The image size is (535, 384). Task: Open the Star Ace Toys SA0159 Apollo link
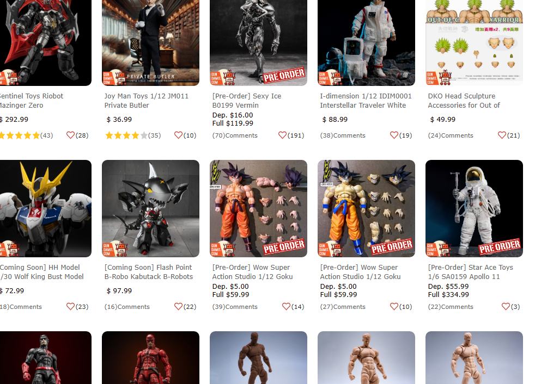pos(471,272)
